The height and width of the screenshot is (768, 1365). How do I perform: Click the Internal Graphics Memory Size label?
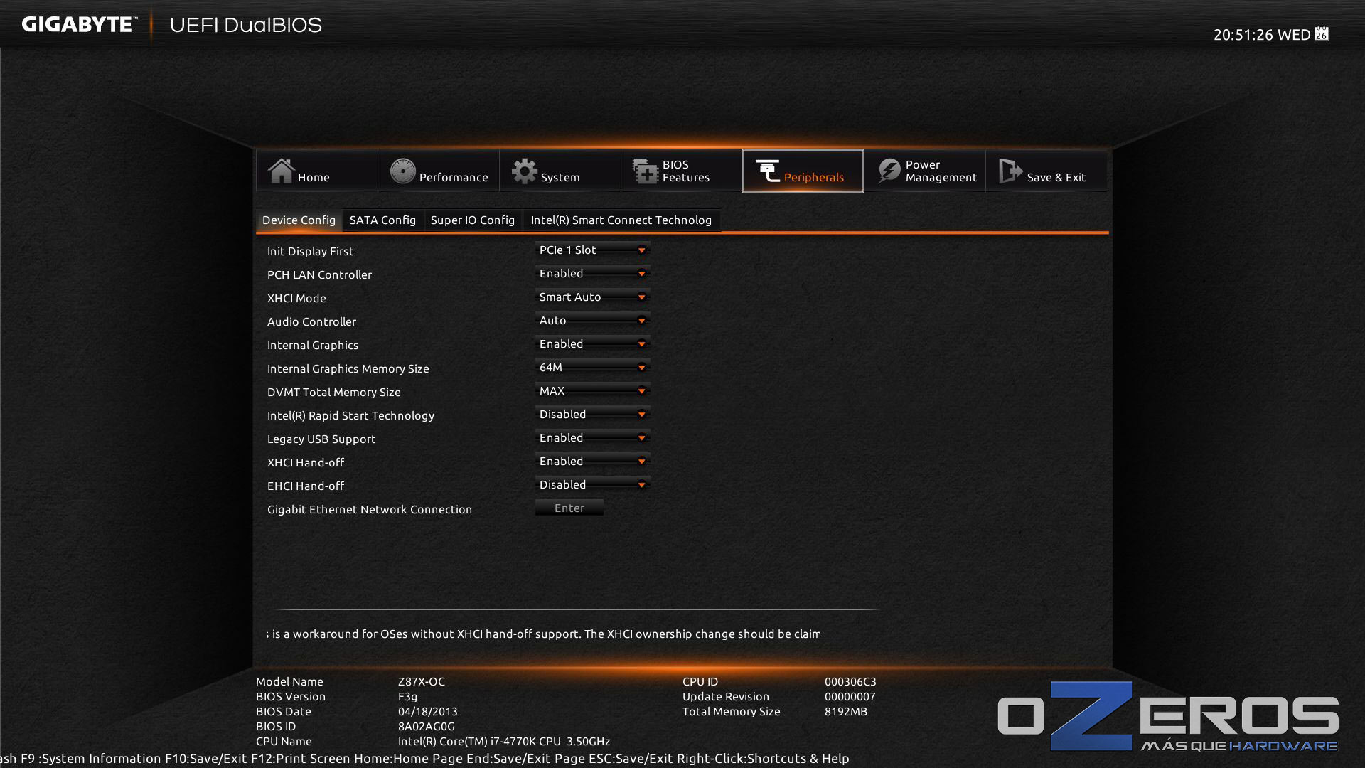tap(348, 368)
